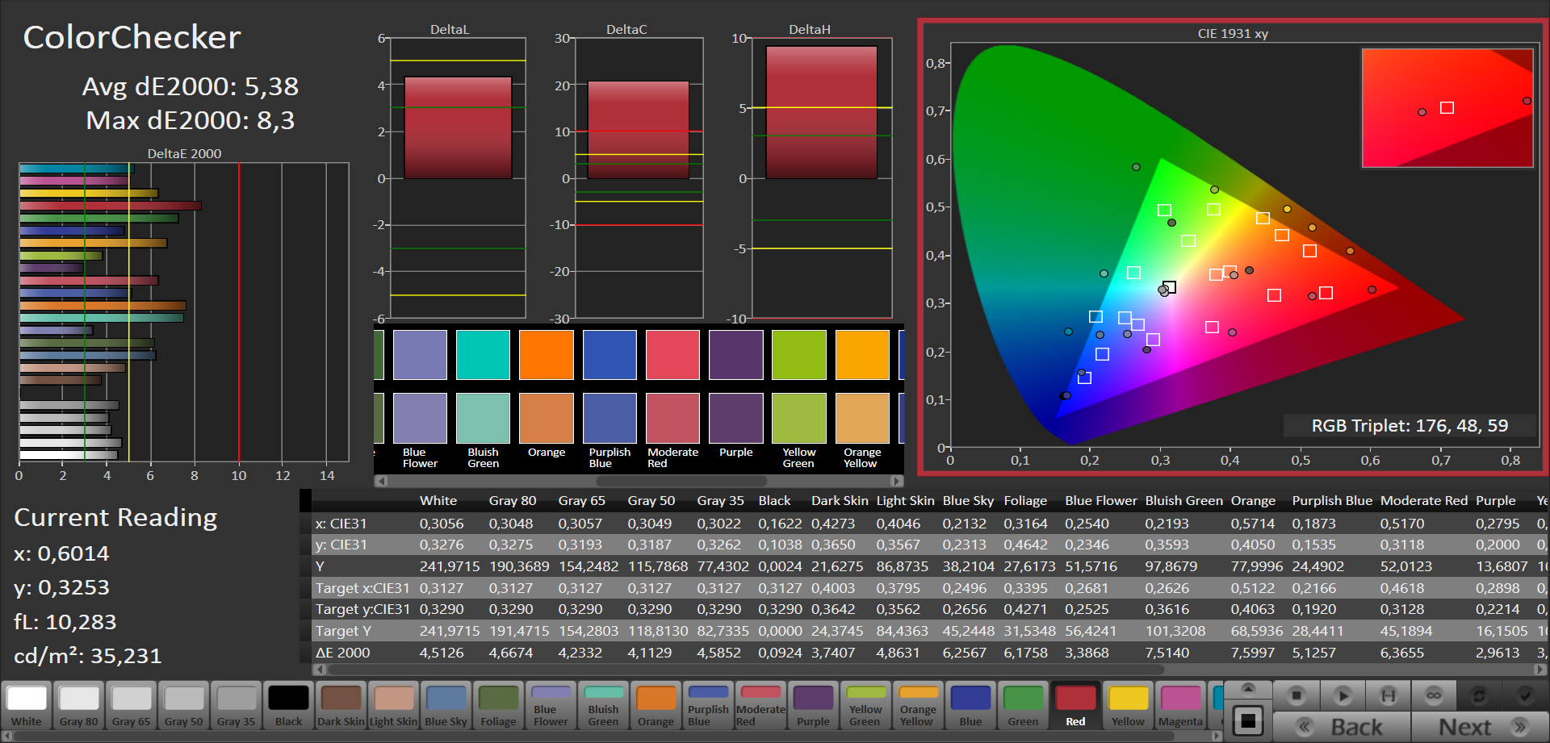Click the refresh arrows icon
Screen dimensions: 1550x743
click(x=1479, y=695)
